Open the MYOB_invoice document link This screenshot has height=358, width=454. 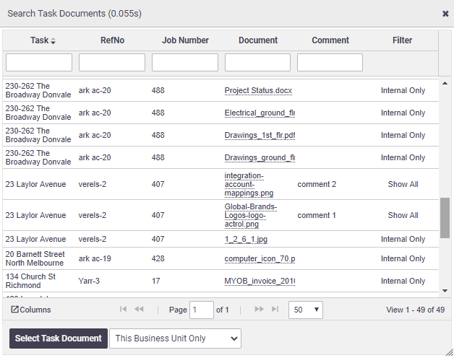pyautogui.click(x=260, y=281)
